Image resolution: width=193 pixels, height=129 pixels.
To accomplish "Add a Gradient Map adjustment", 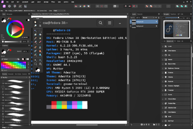I will 176,103.
